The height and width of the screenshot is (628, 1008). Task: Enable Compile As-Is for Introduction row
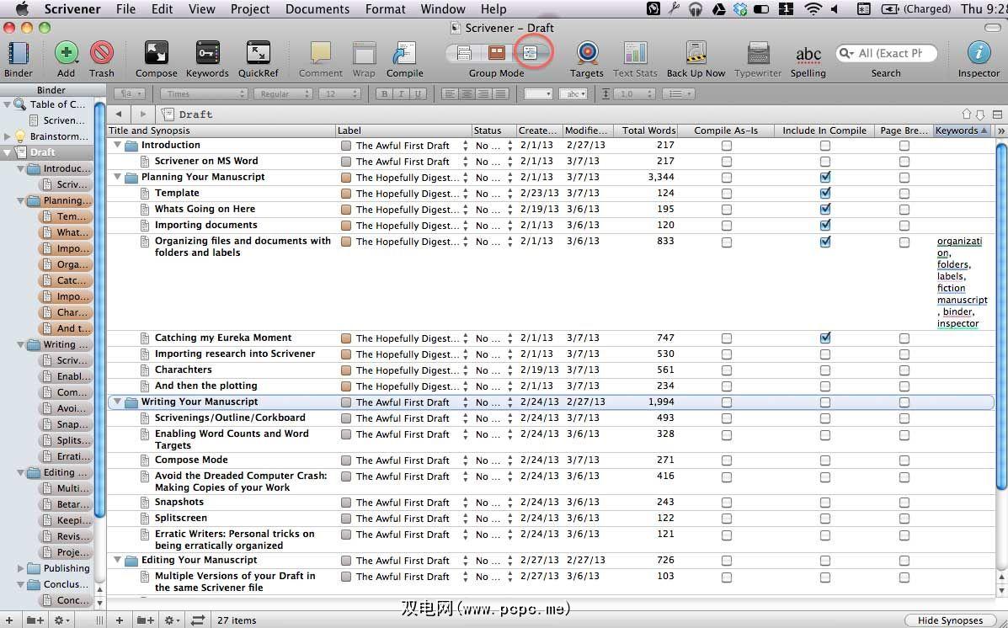coord(727,146)
